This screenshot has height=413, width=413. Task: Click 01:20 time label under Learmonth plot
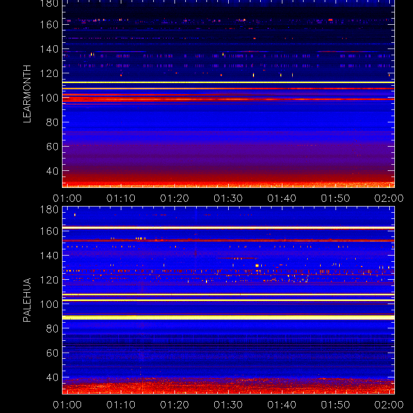coord(174,198)
